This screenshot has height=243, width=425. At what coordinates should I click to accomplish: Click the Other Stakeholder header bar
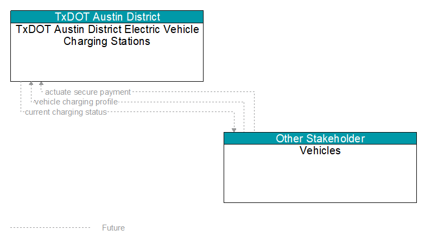320,139
